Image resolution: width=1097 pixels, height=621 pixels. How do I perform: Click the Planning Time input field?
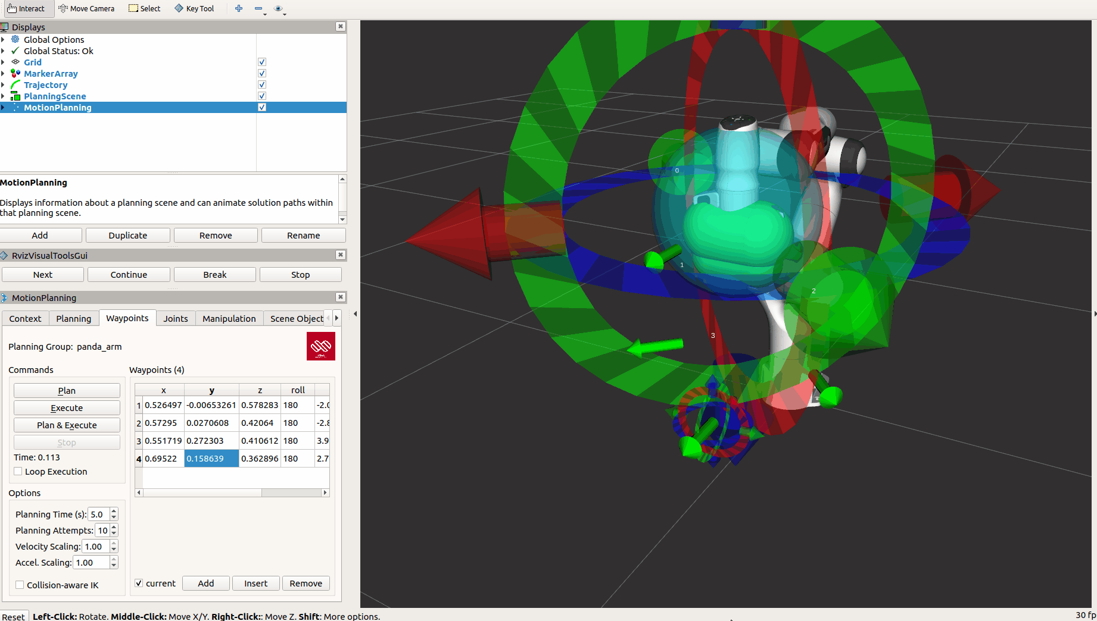[99, 514]
